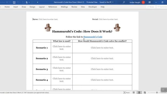Click Scenario 4 'What law is used' field
The height and width of the screenshot is (94, 167).
[62, 80]
